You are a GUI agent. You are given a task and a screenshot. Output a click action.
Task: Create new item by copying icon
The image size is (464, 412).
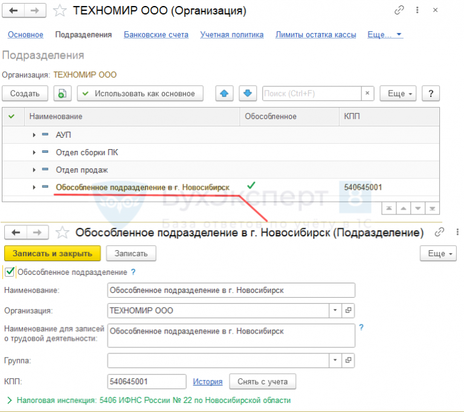[62, 94]
